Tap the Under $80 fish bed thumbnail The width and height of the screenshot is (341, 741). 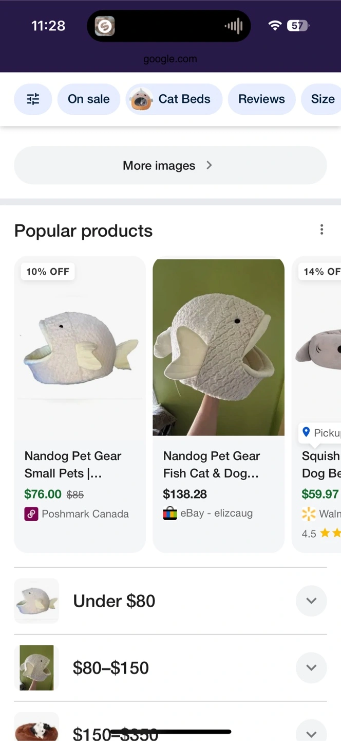tap(36, 601)
